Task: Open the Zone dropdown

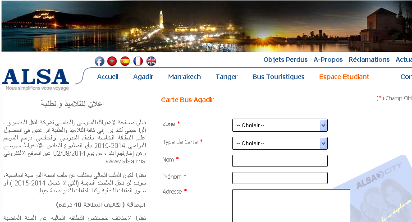Action: tap(280, 125)
